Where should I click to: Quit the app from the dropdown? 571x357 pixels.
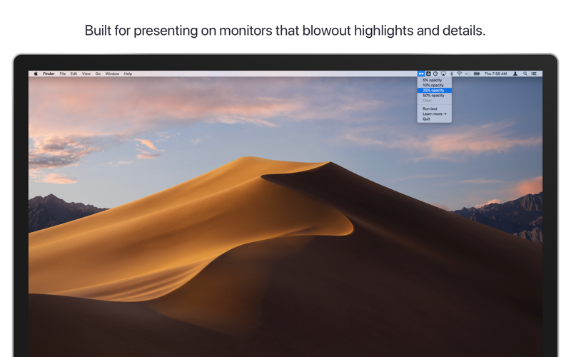(x=435, y=119)
